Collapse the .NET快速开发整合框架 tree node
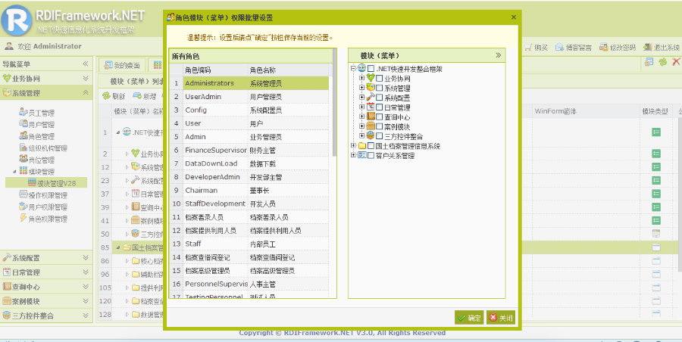The width and height of the screenshot is (682, 342). [353, 69]
